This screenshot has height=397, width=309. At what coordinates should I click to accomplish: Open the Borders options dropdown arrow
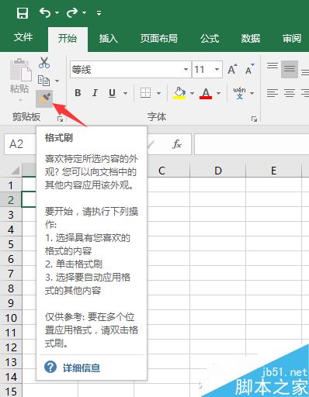[158, 93]
